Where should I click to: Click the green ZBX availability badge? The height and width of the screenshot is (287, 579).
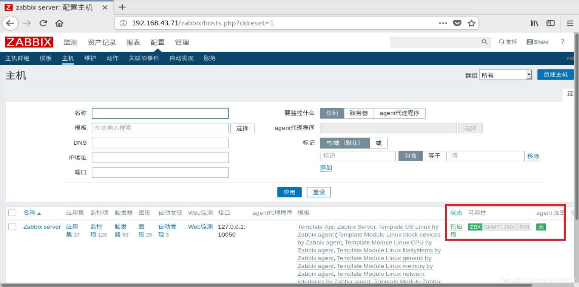pyautogui.click(x=475, y=227)
